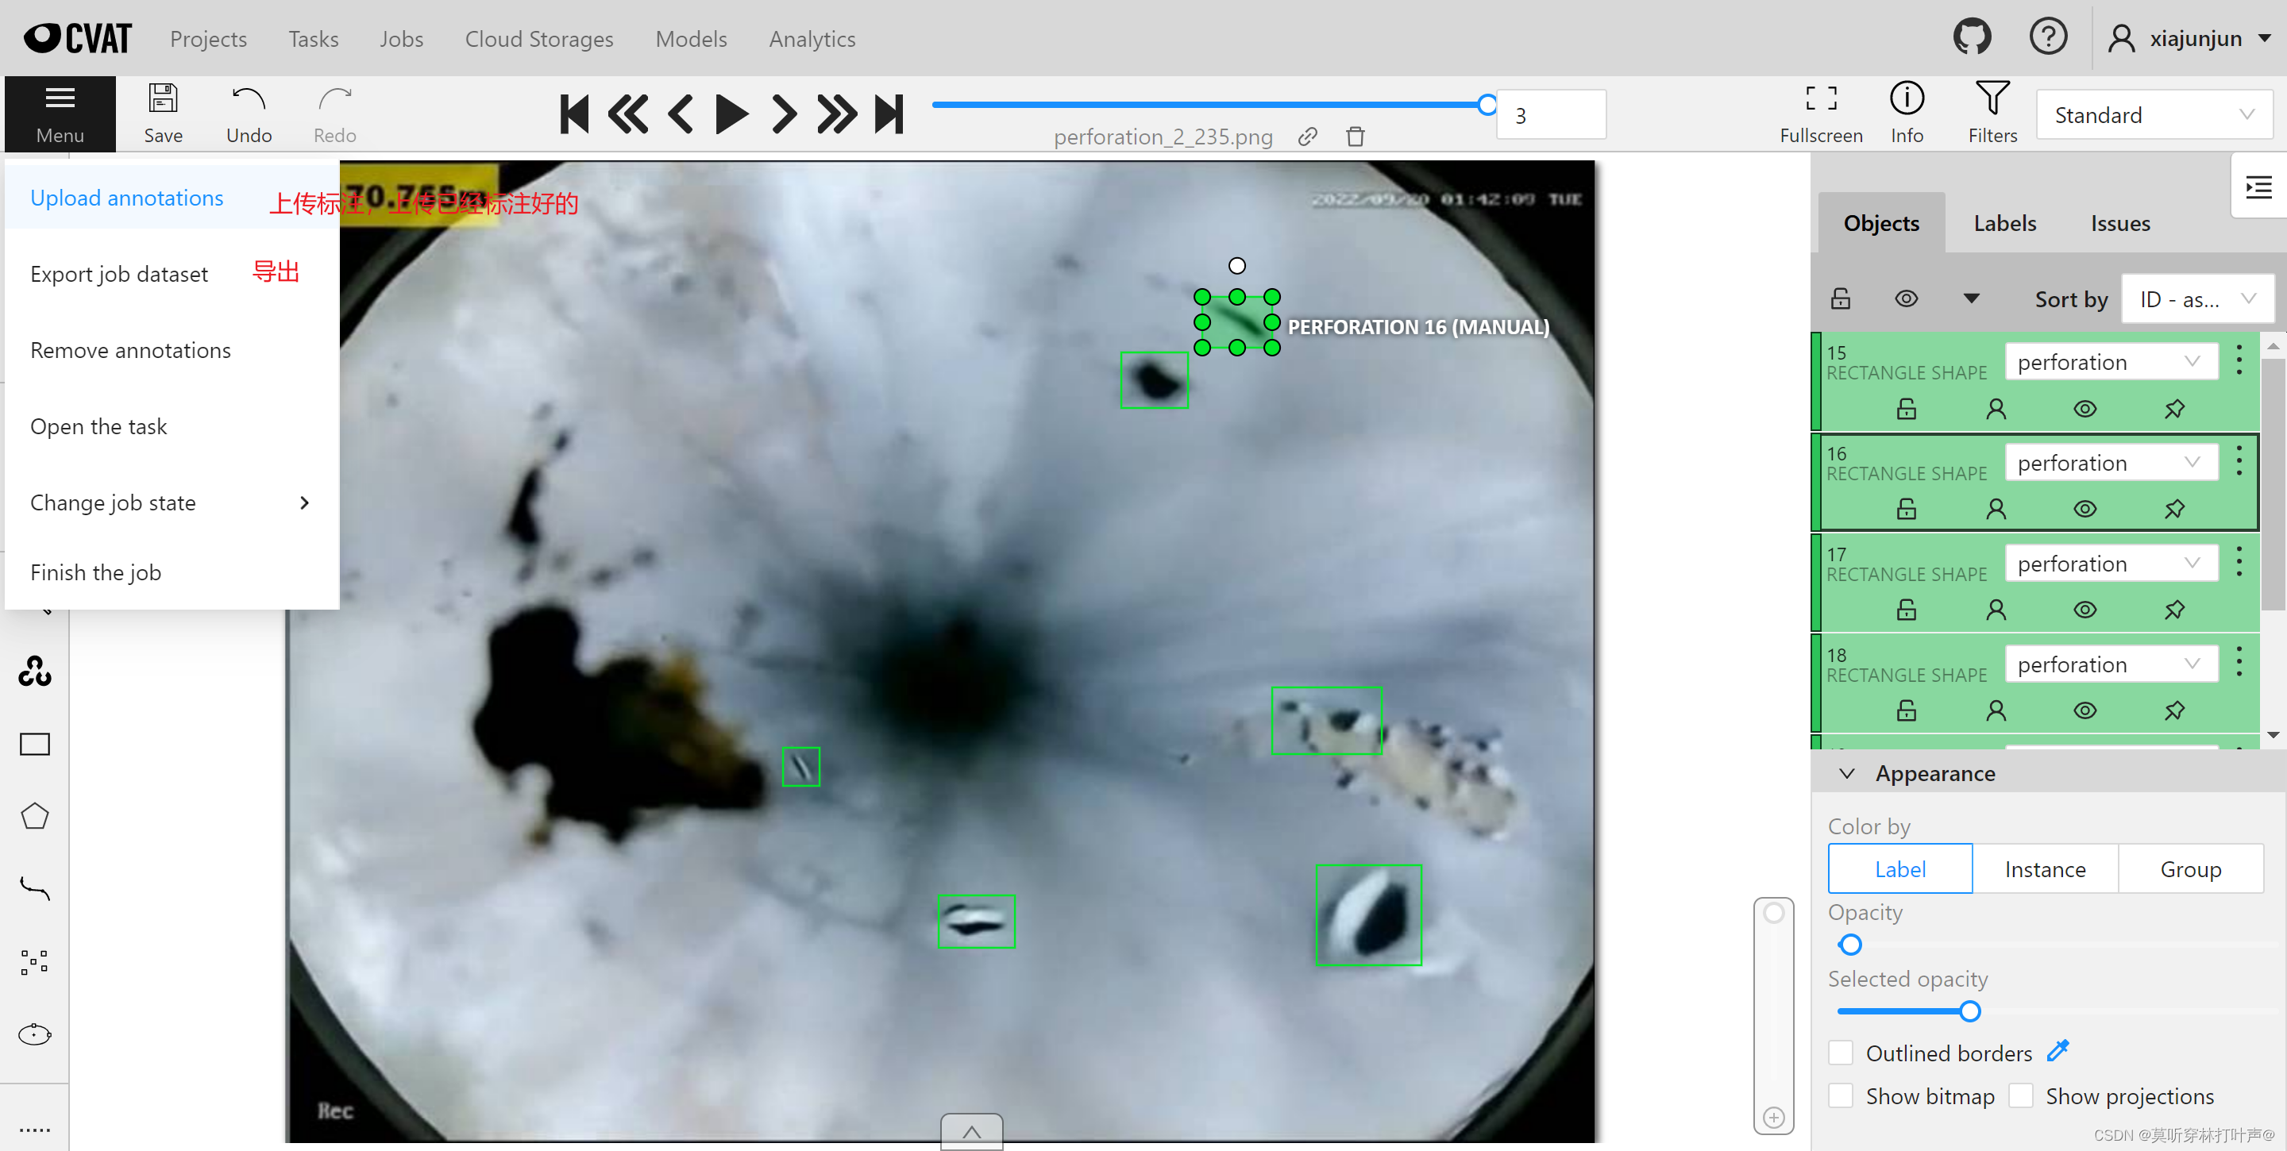Change label of object 18 dropdown

pyautogui.click(x=2111, y=664)
